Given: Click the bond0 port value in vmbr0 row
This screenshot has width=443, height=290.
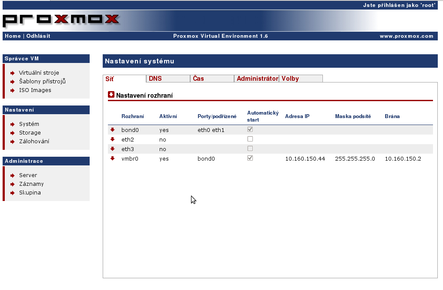Looking at the screenshot, I should coord(206,158).
